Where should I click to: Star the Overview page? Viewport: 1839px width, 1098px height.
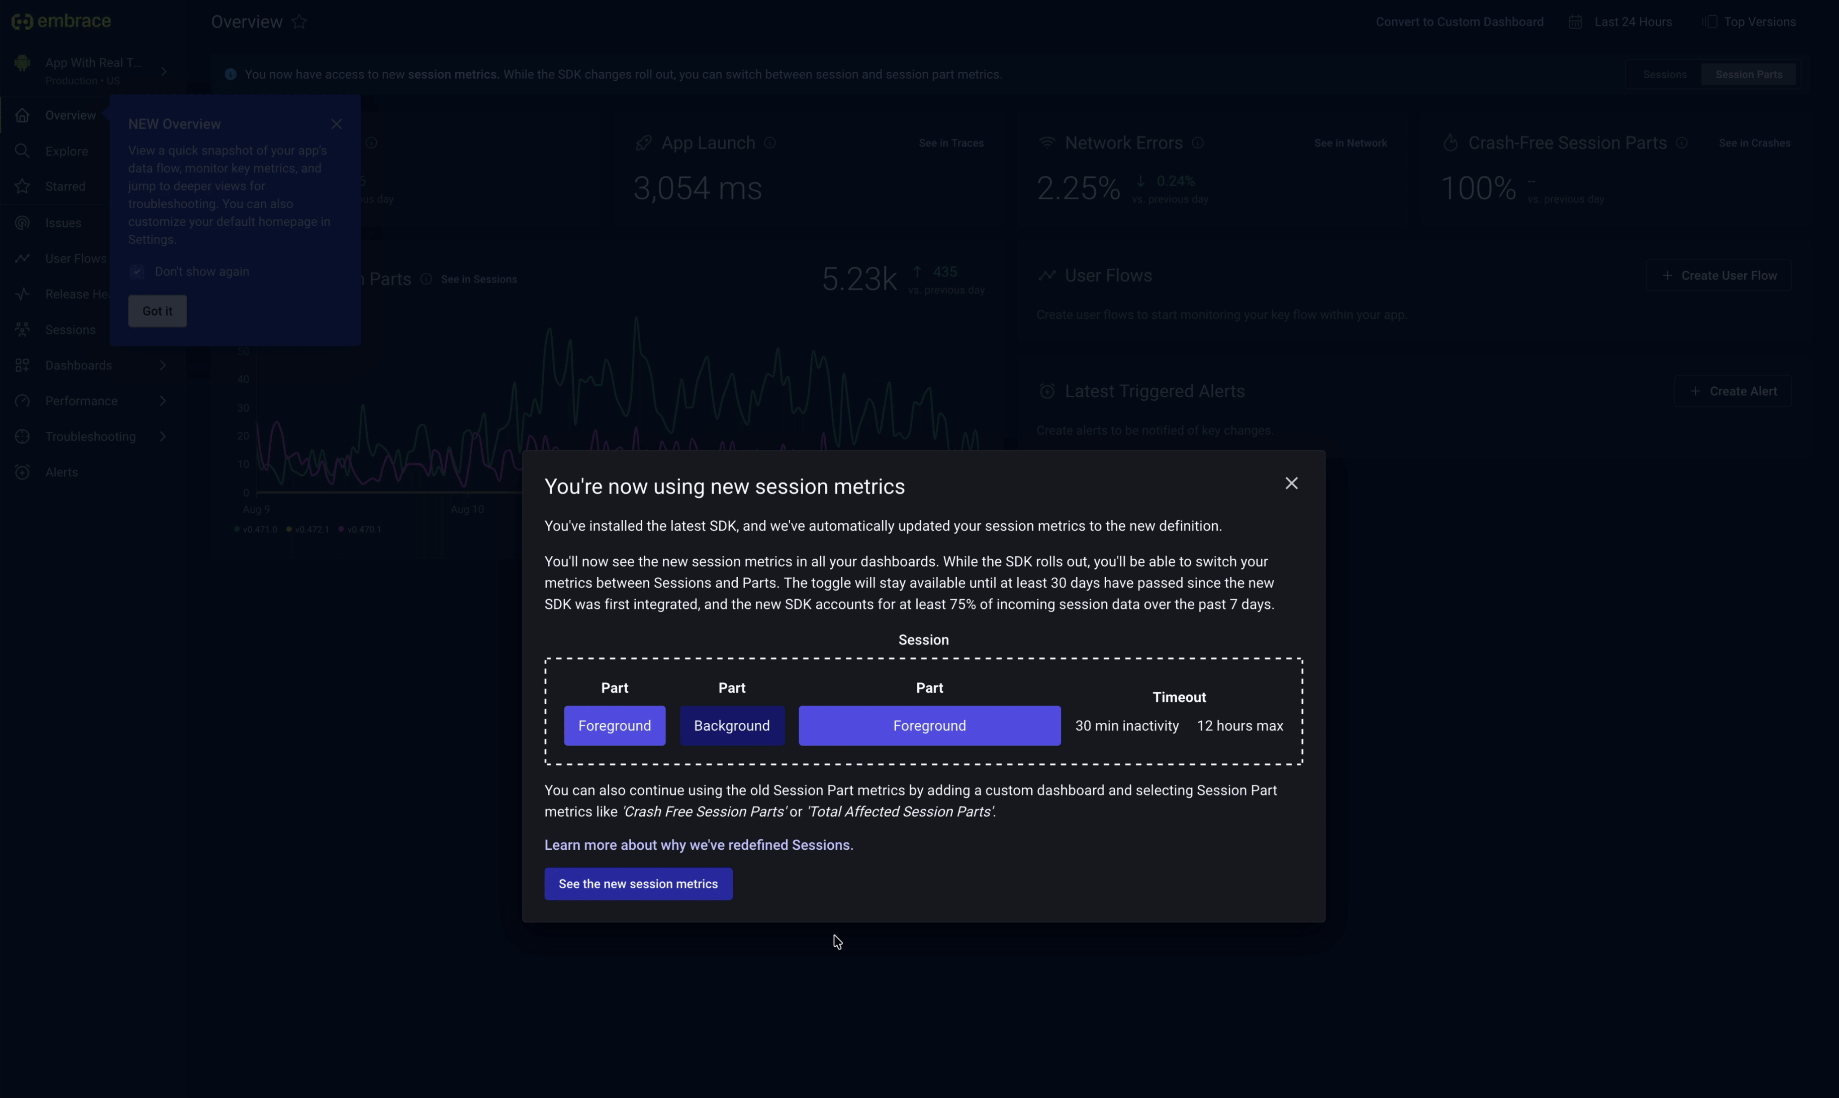(x=299, y=22)
